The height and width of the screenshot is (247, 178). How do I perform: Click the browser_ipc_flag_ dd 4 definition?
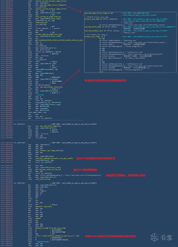point(95,37)
